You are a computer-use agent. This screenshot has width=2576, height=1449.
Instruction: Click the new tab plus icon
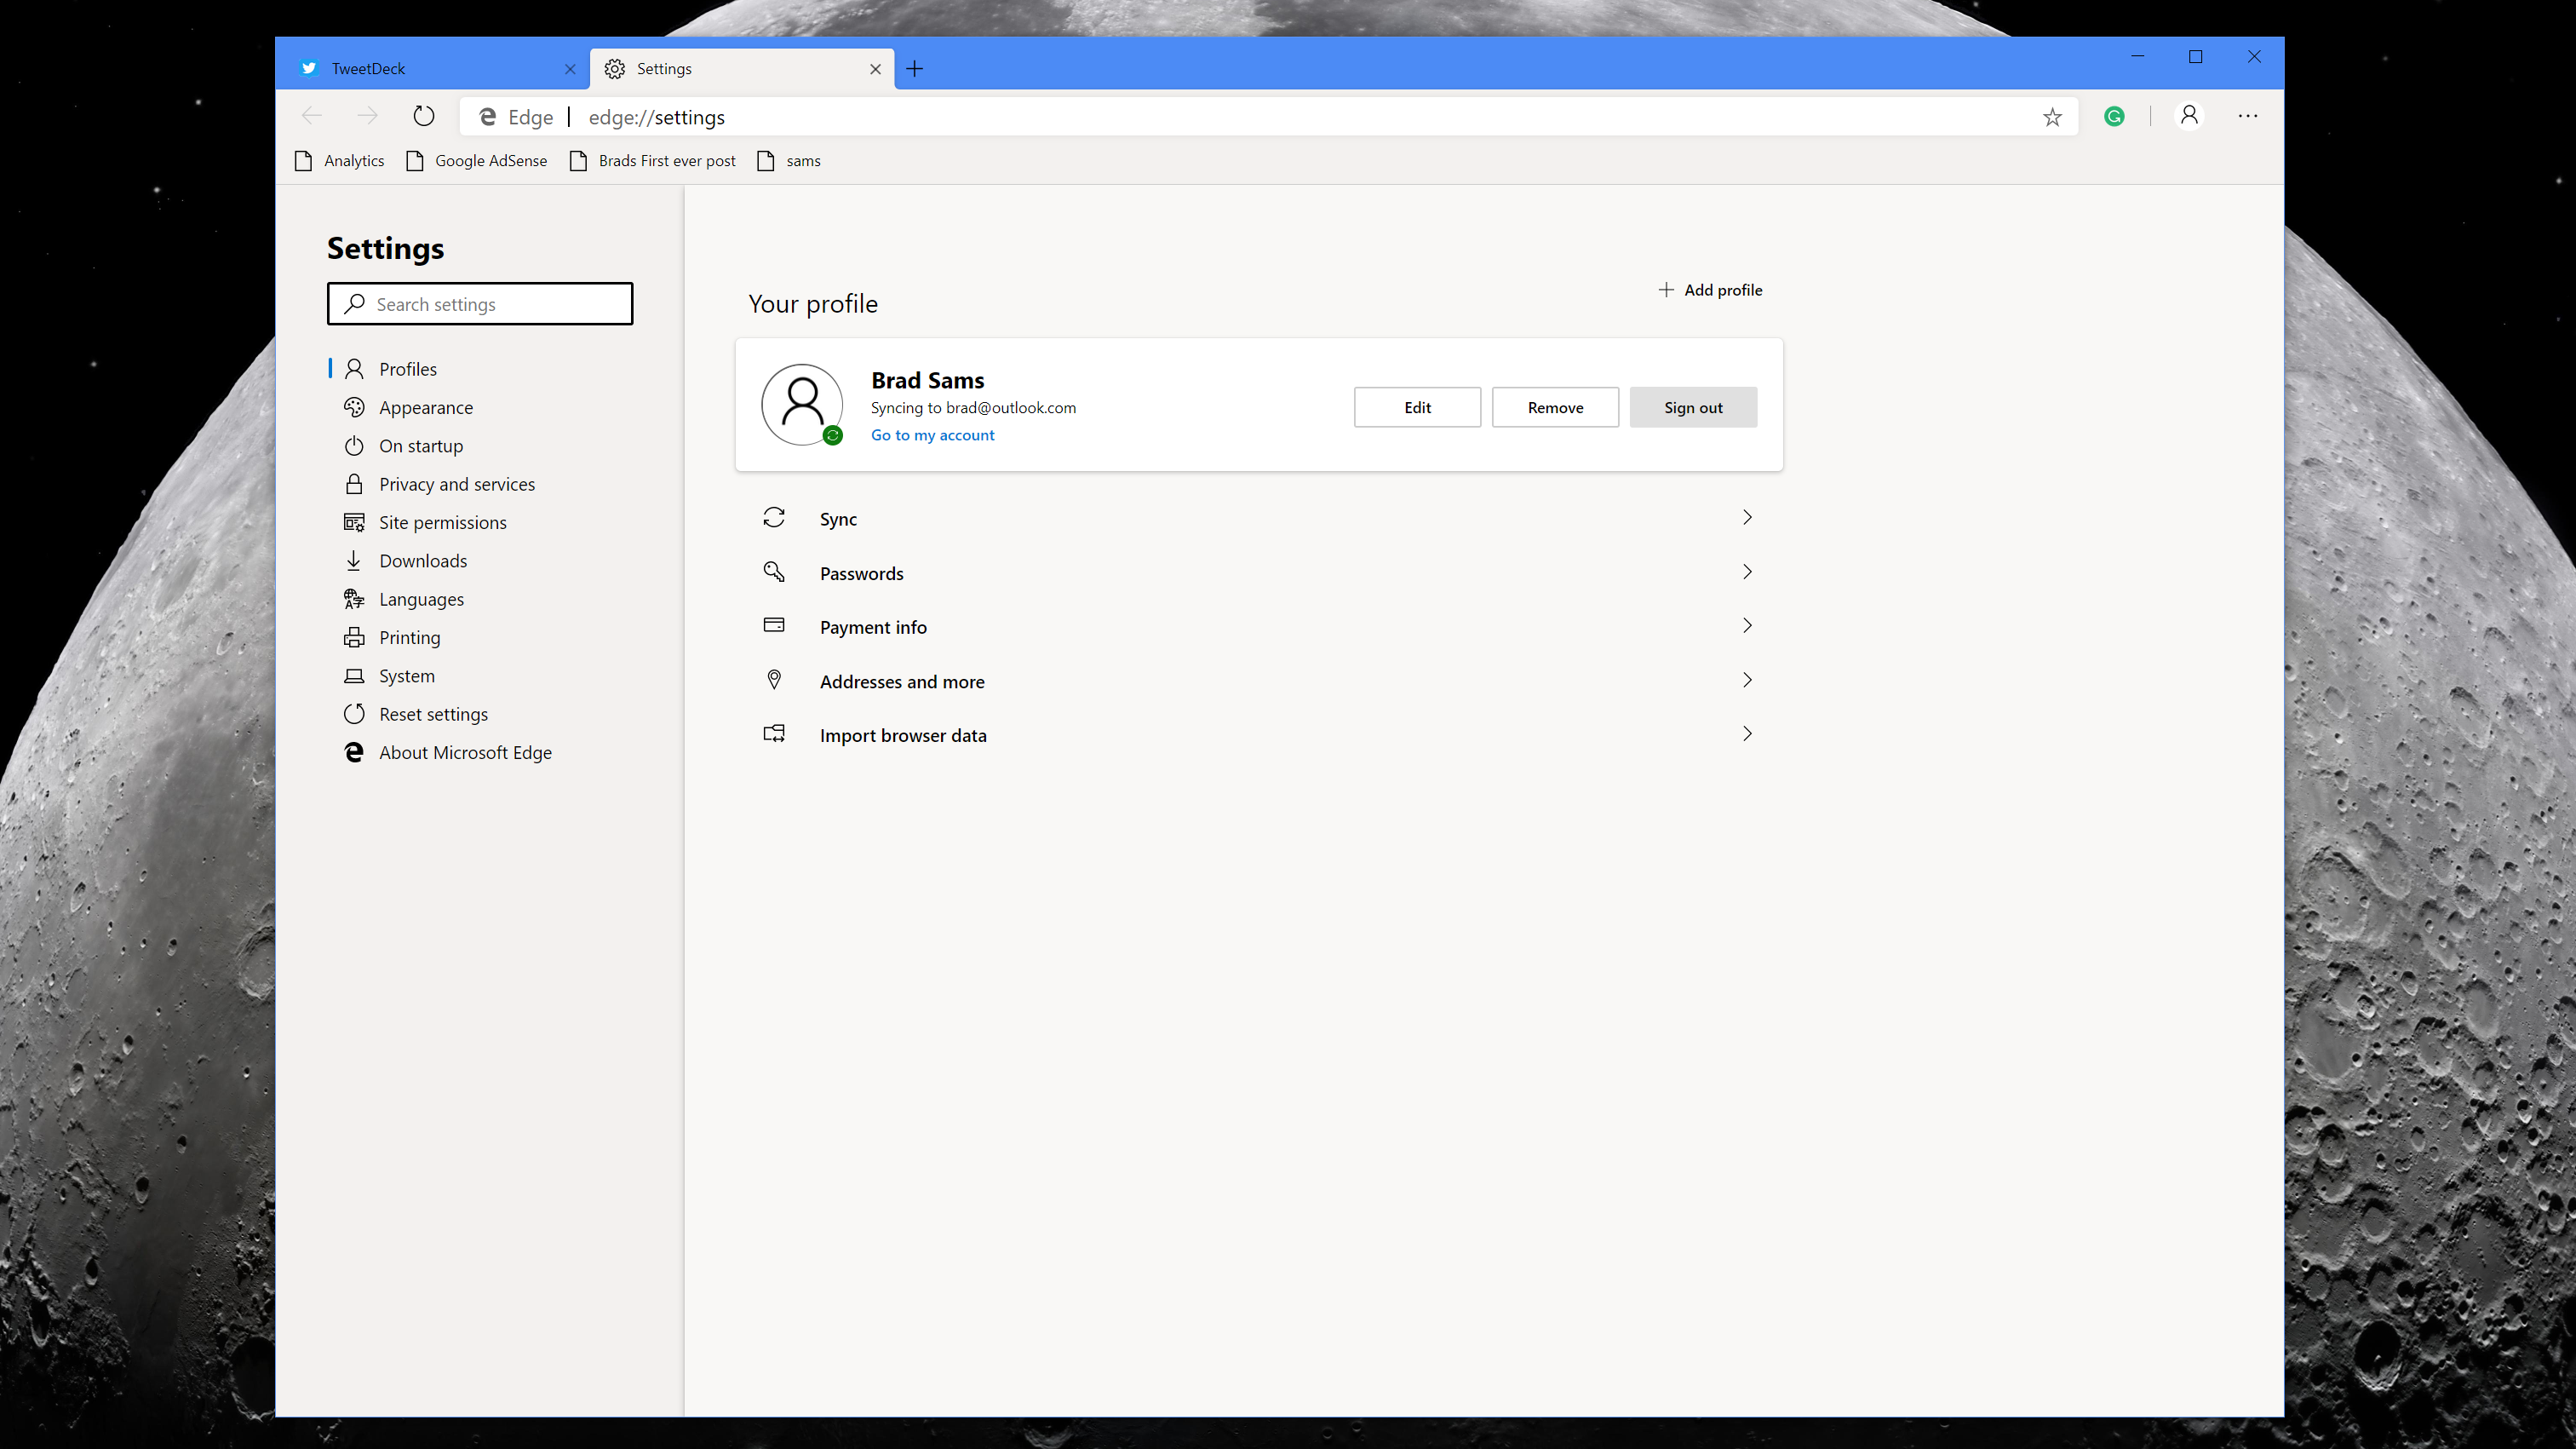pyautogui.click(x=914, y=68)
